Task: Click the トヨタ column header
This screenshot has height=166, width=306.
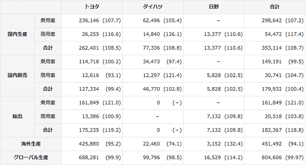Action: click(x=92, y=7)
